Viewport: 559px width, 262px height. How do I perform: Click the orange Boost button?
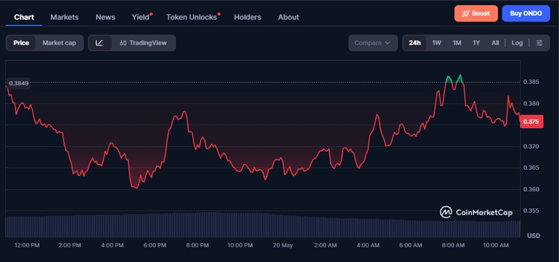point(476,13)
